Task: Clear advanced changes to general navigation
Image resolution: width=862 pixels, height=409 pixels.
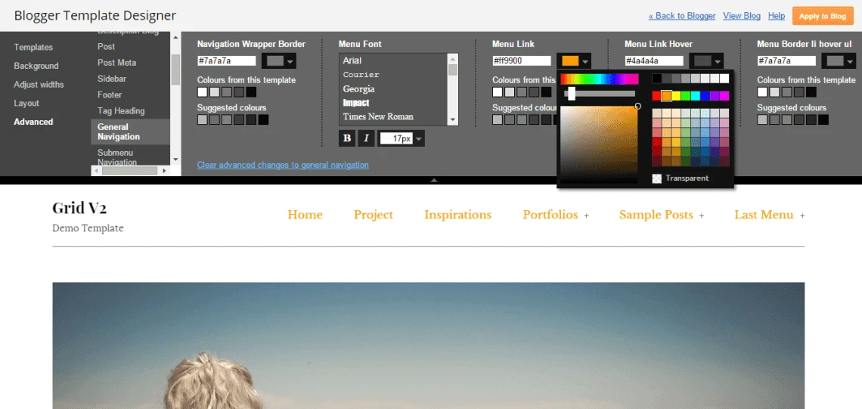Action: [283, 165]
